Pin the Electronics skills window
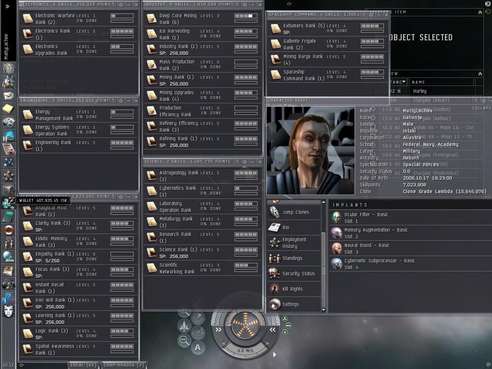The image size is (492, 369). tap(121, 4)
